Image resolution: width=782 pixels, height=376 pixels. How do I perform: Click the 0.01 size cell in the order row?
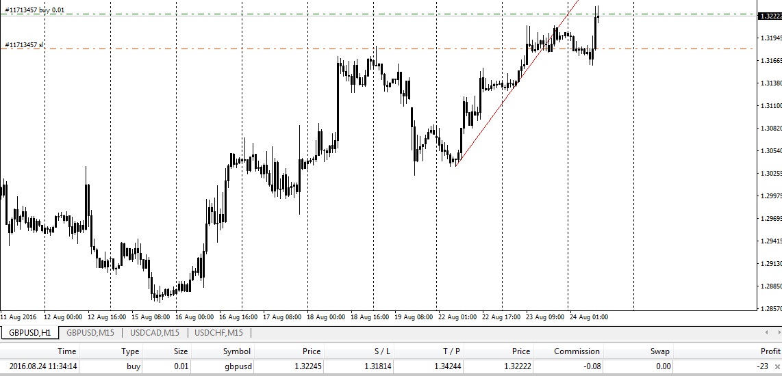click(x=181, y=366)
